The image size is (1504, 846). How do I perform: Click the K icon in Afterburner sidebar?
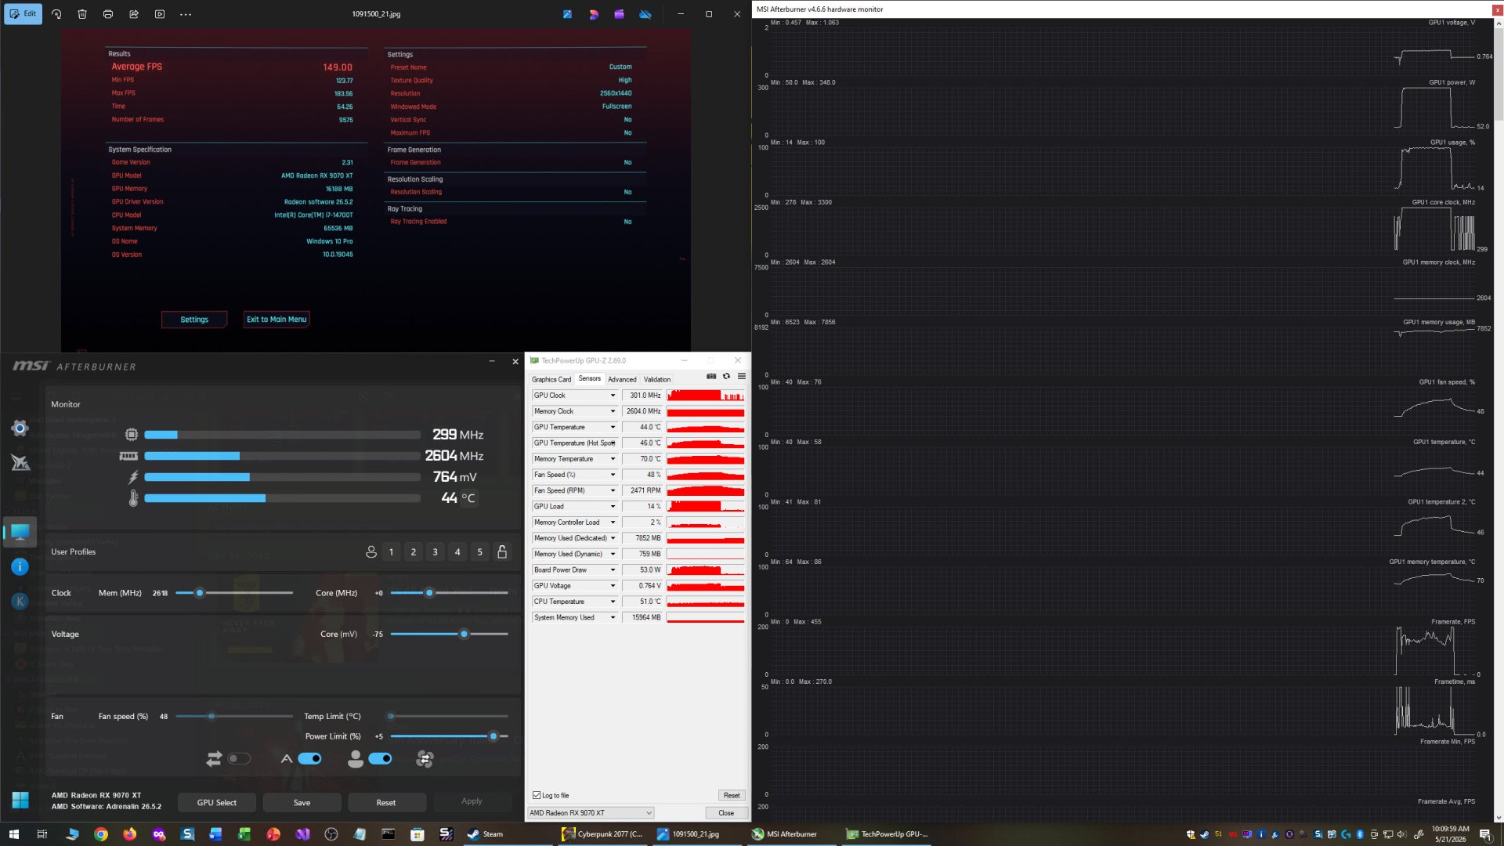tap(20, 601)
